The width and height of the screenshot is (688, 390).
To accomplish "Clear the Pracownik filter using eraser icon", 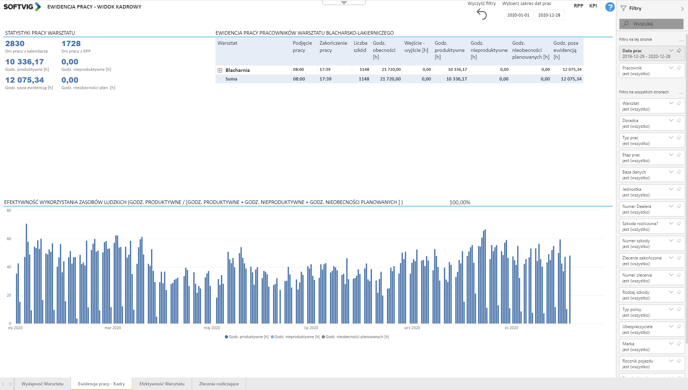I will tap(679, 68).
